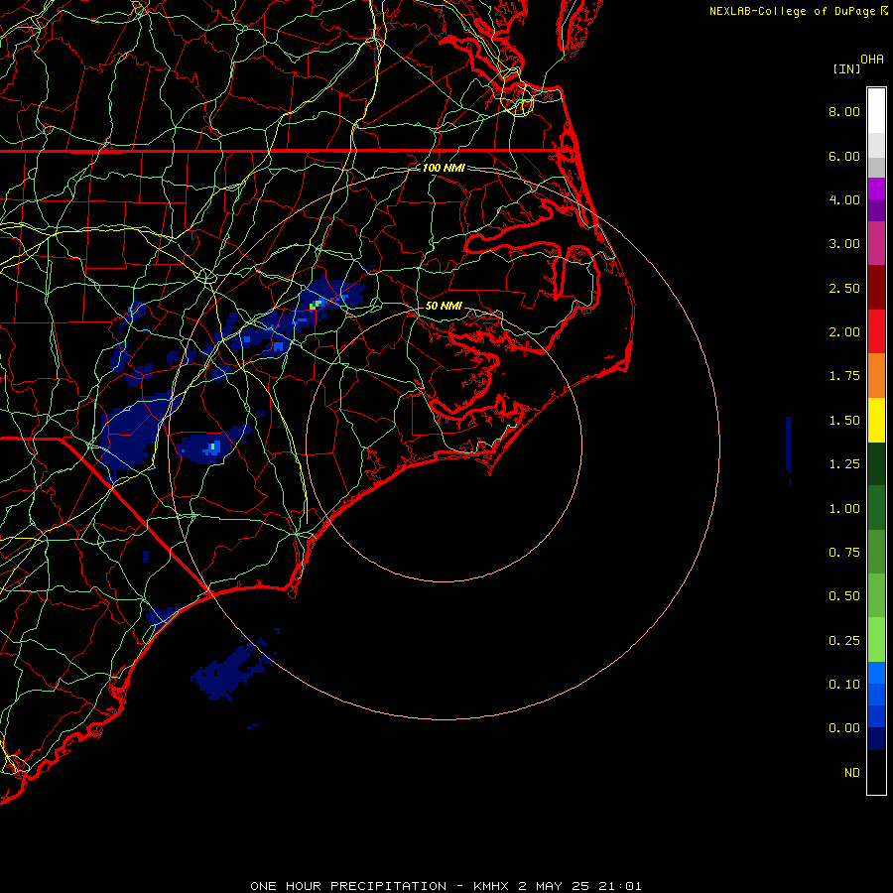The height and width of the screenshot is (893, 893).
Task: Click the [IN] units label
Action: point(846,69)
